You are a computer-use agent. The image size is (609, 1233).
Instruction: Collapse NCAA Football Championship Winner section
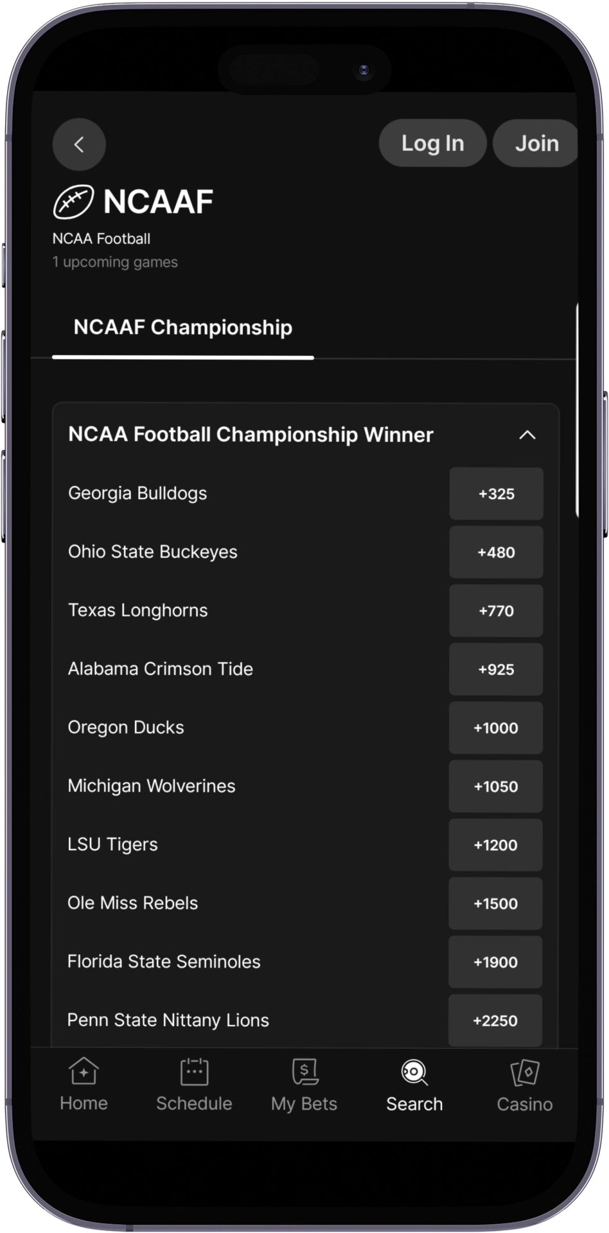click(527, 435)
